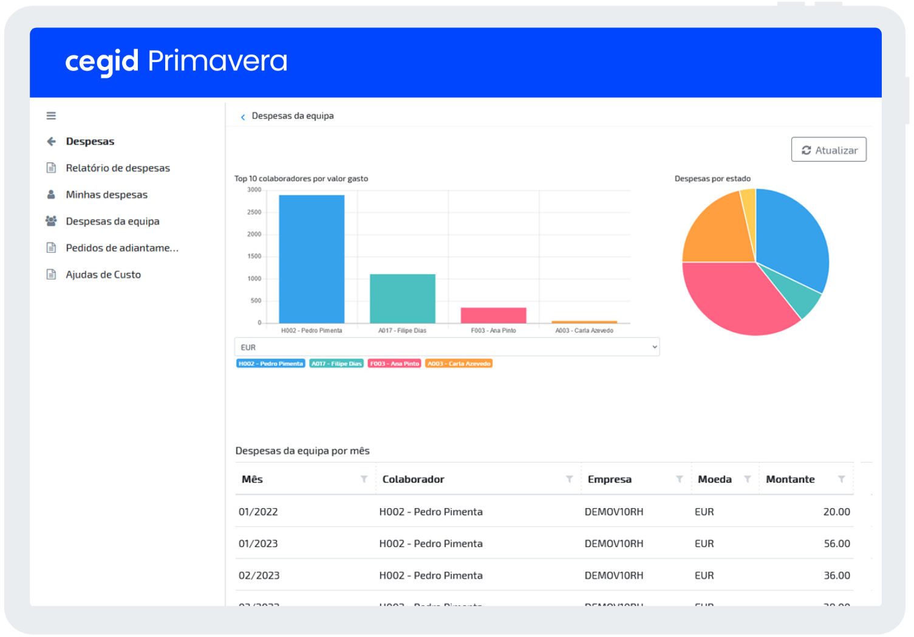Screen dimensions: 914x637
Task: Sort by the Mês column header
Action: point(252,479)
